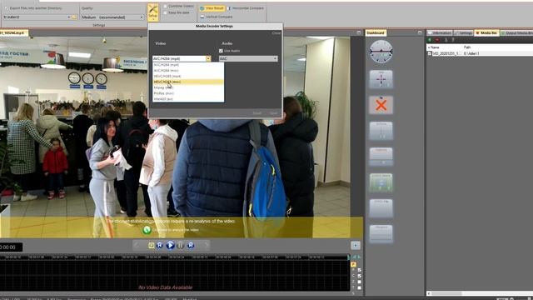Click the bottom Dashboard tile
Image resolution: width=533 pixels, height=300 pixels.
pyautogui.click(x=381, y=234)
